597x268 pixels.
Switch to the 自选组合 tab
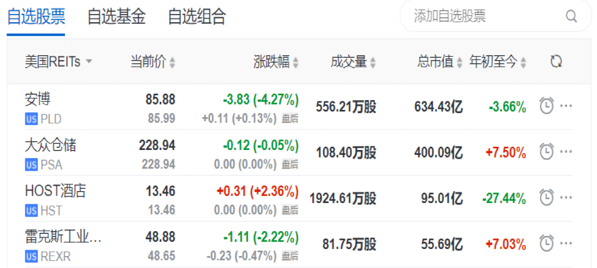tap(197, 17)
